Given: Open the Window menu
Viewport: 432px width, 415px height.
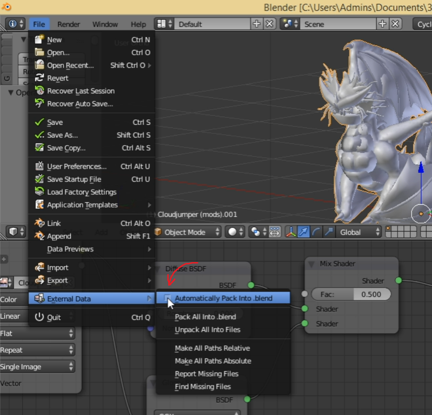Looking at the screenshot, I should coord(105,24).
